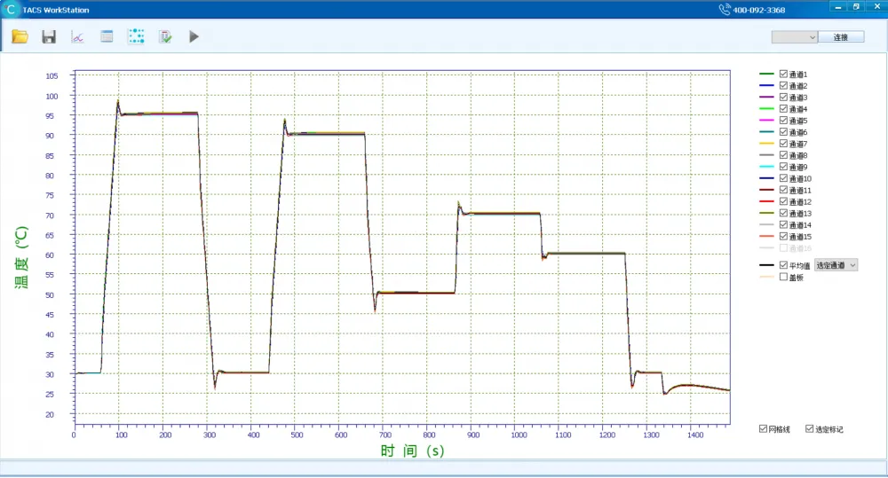Screen dimensions: 888x478
Task: Click the 50 label on the temperature axis
Action: (50, 294)
